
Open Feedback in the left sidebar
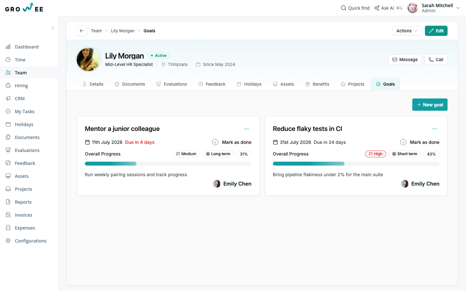point(25,163)
